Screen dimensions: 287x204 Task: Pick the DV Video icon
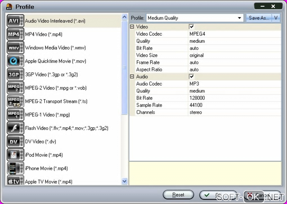15,141
